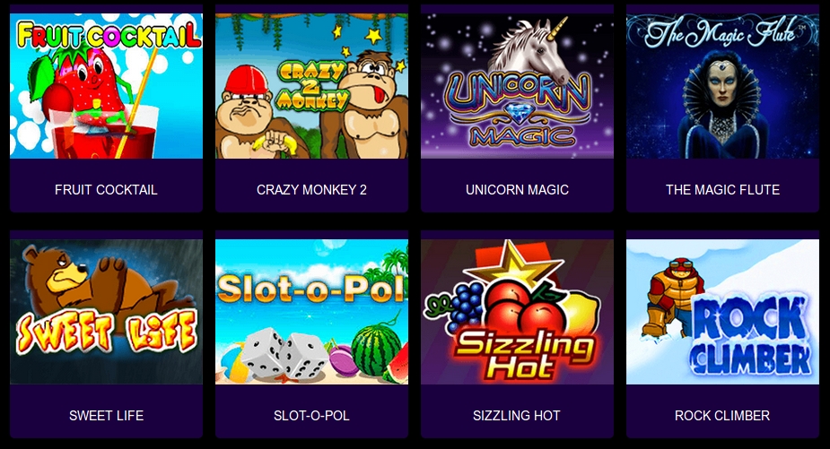Click the gold star on Sizzling Hot
The image size is (830, 449).
point(511,262)
